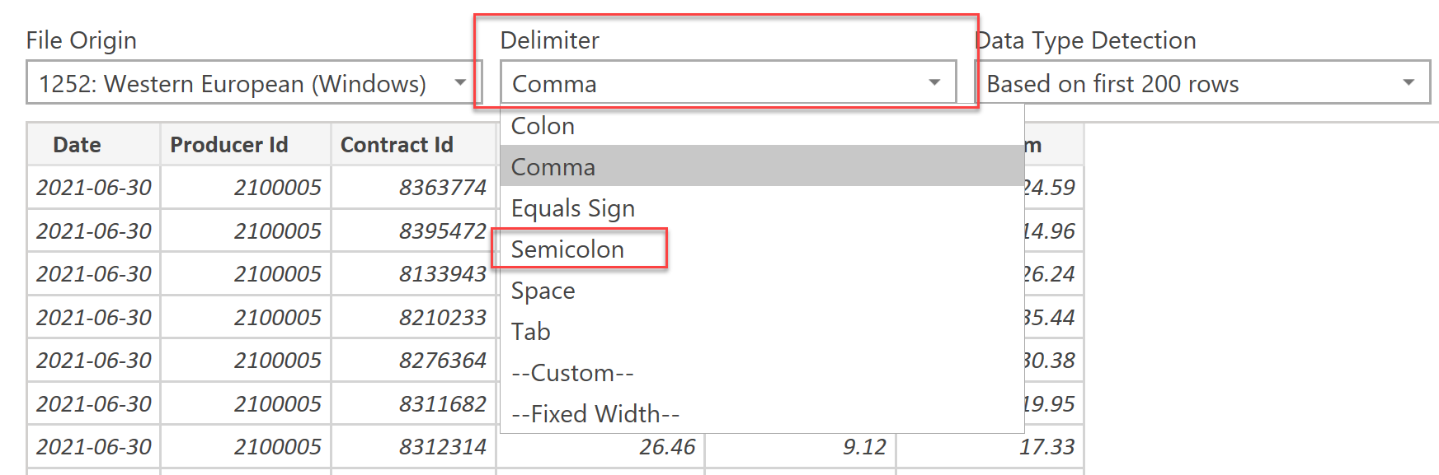Select Colon as the delimiter
This screenshot has height=475, width=1439.
click(x=542, y=125)
